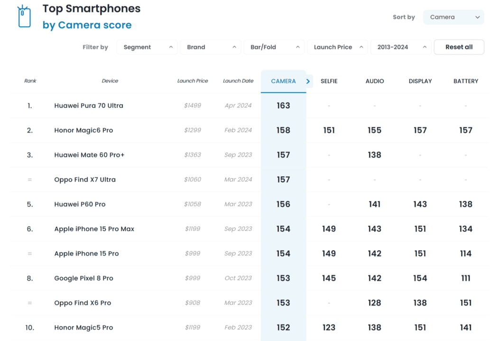Click the smartphone icon beside the title

(x=24, y=16)
